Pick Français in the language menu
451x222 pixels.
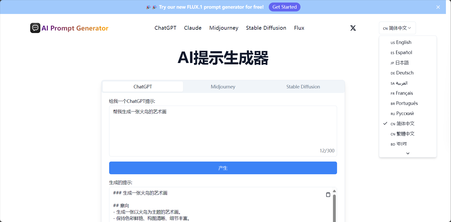(x=408, y=93)
